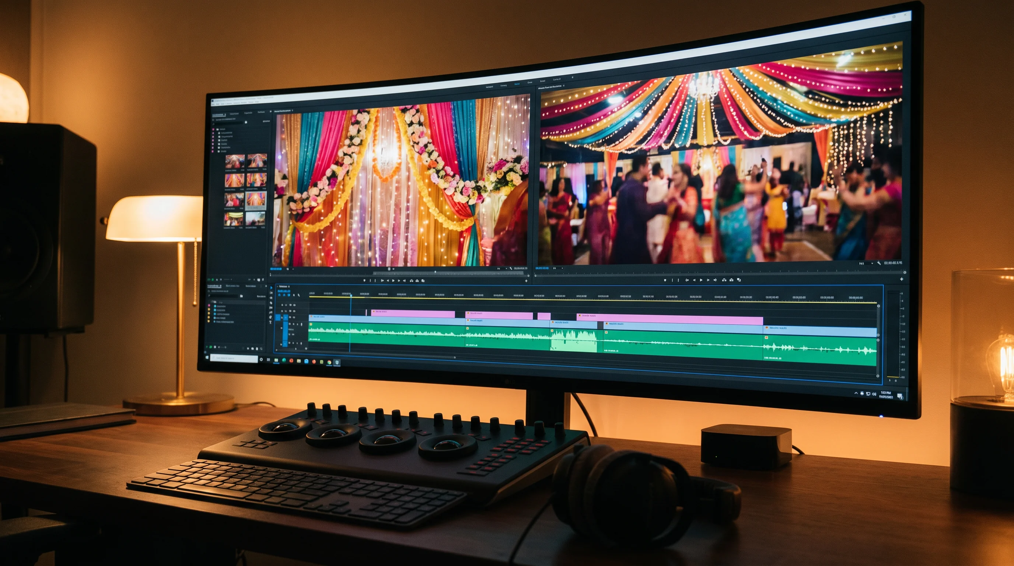The width and height of the screenshot is (1014, 566).
Task: Click the timeline playhead handle on ruler
Action: [351, 296]
